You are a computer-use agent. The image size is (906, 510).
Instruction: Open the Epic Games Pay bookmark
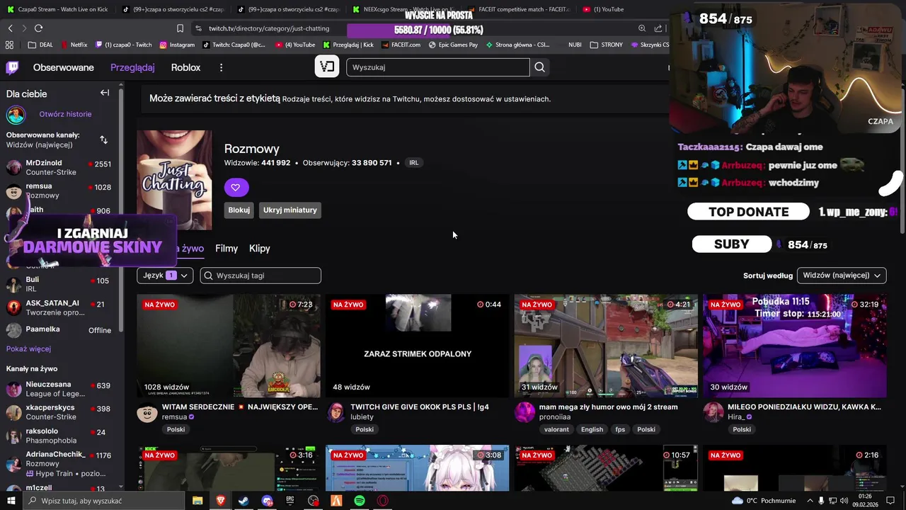[453, 45]
